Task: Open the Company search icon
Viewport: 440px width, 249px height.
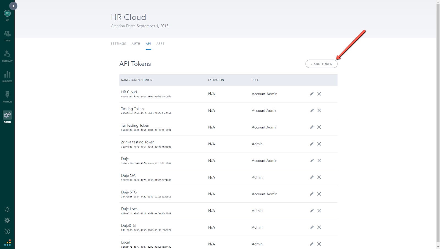Action: 7,54
